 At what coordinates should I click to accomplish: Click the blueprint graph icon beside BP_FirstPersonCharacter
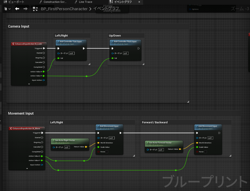point(35,8)
